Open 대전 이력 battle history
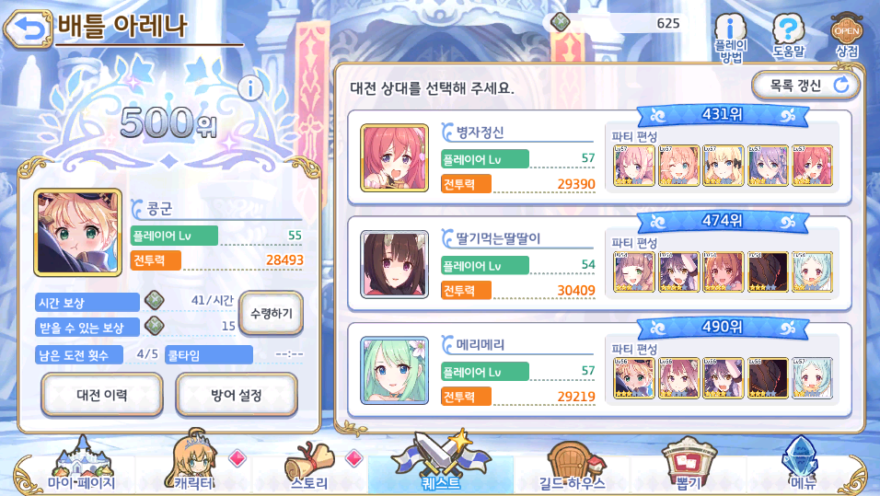Screen dimensions: 880x496 [x=102, y=396]
